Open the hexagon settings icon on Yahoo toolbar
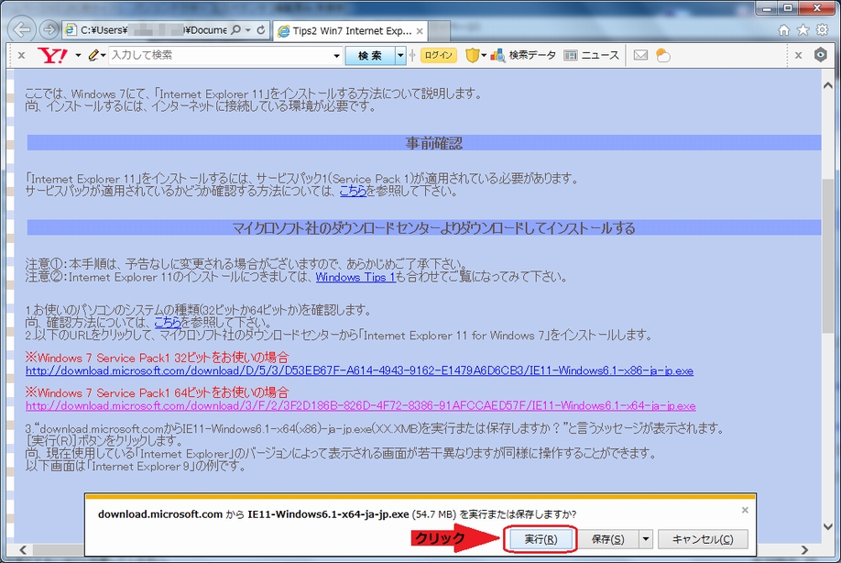The image size is (841, 563). [x=820, y=55]
